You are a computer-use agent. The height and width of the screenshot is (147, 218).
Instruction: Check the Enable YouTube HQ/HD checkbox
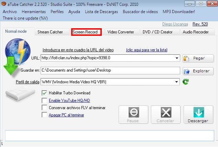(x=44, y=101)
